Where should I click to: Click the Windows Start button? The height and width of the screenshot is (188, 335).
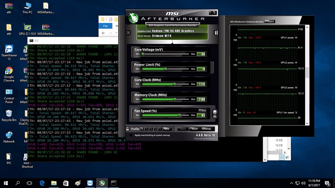click(6, 183)
